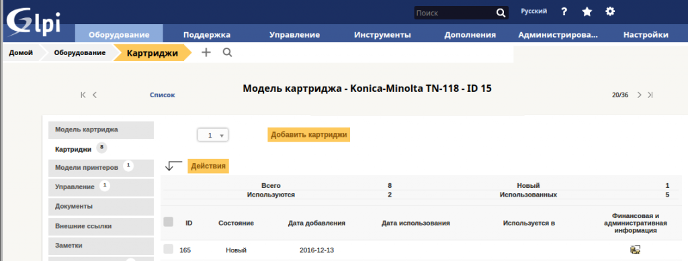The width and height of the screenshot is (688, 261).
Task: Click the Всего summary label
Action: click(x=271, y=186)
